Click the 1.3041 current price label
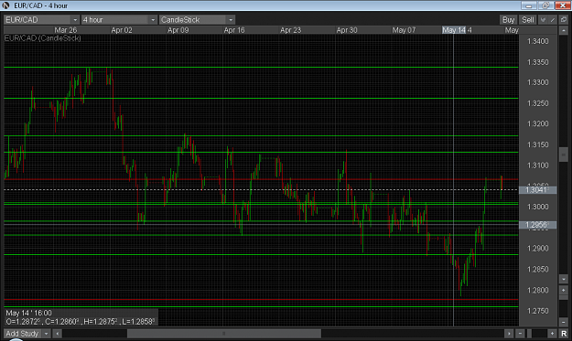The width and height of the screenshot is (572, 341). (x=538, y=190)
